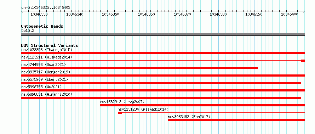Click the small red block of nsv1123911
Image resolution: width=315 pixels, height=134 pixels.
(x=303, y=61)
